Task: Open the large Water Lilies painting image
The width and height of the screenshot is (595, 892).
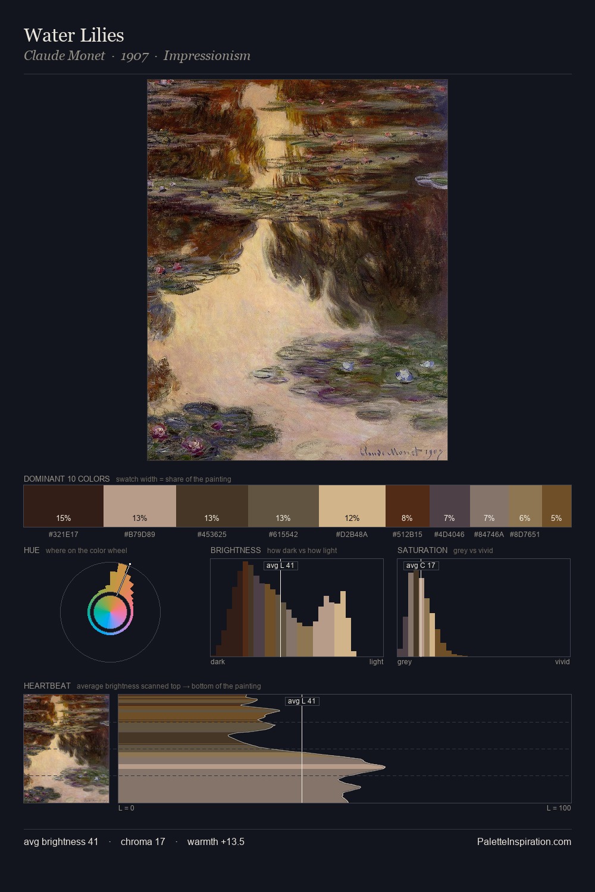Action: 297,270
